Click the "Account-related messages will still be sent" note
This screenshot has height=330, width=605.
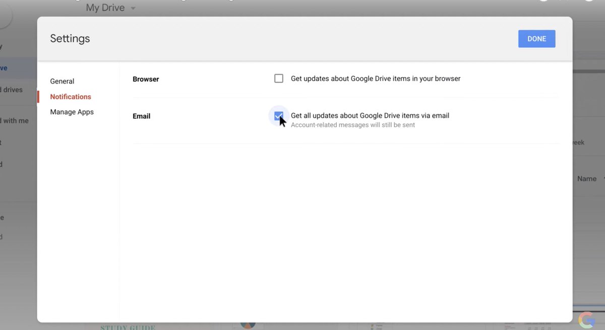tap(353, 125)
